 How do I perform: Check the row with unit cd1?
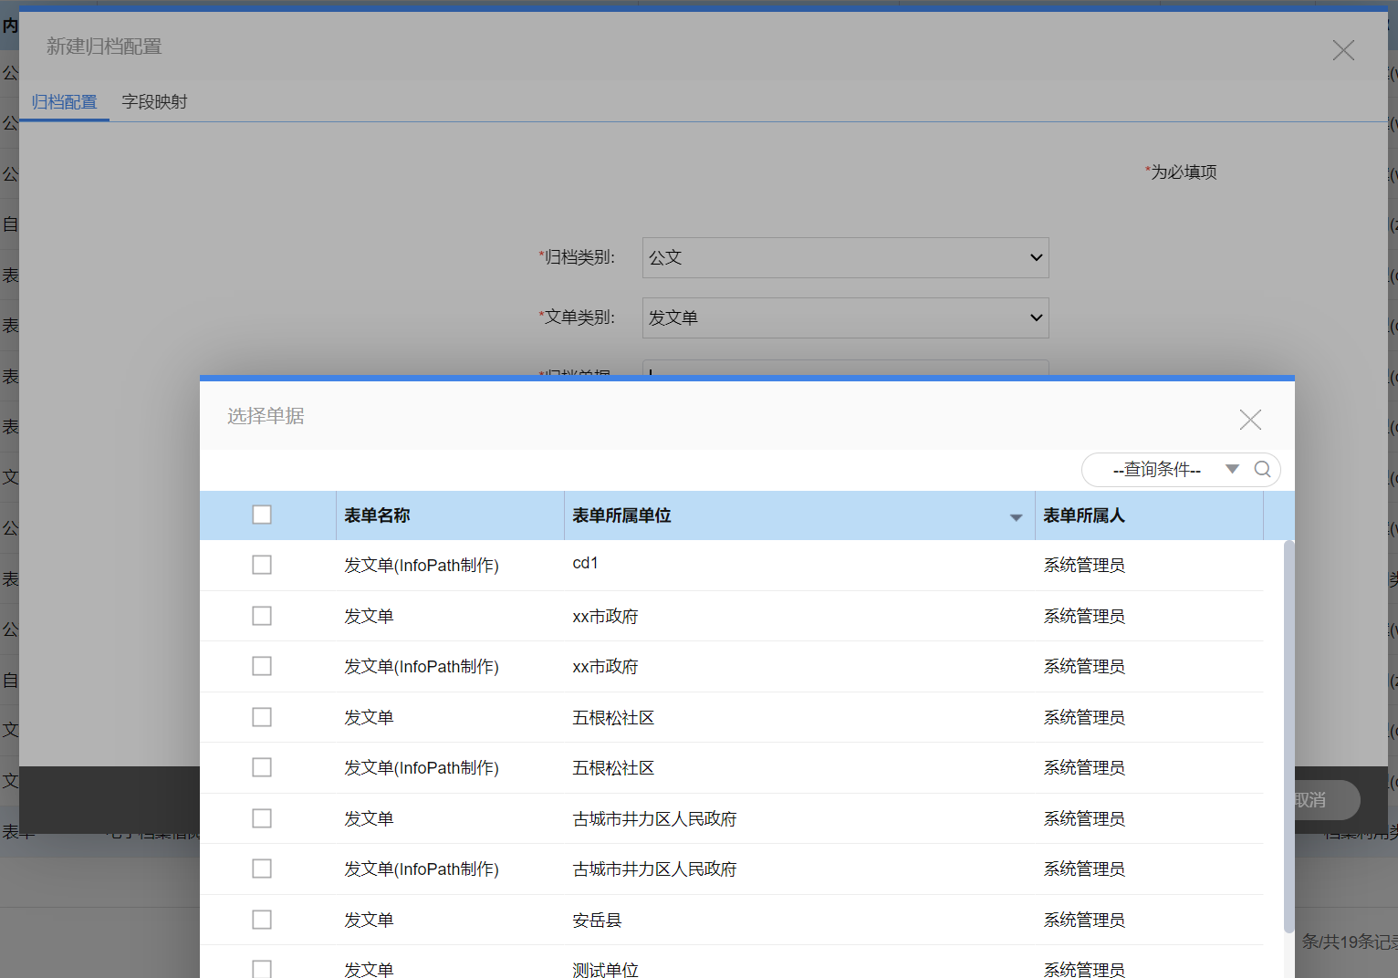[262, 565]
